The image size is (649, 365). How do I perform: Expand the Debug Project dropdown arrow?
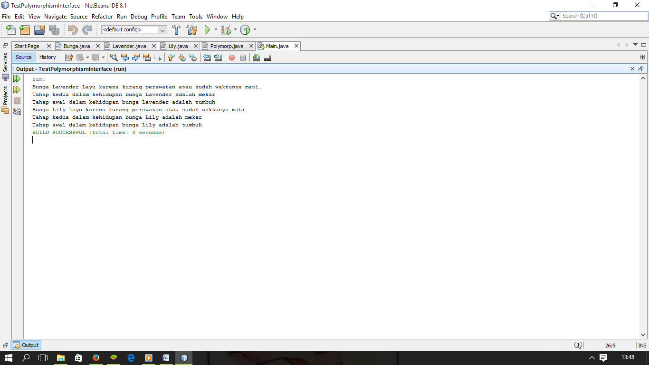tap(235, 30)
